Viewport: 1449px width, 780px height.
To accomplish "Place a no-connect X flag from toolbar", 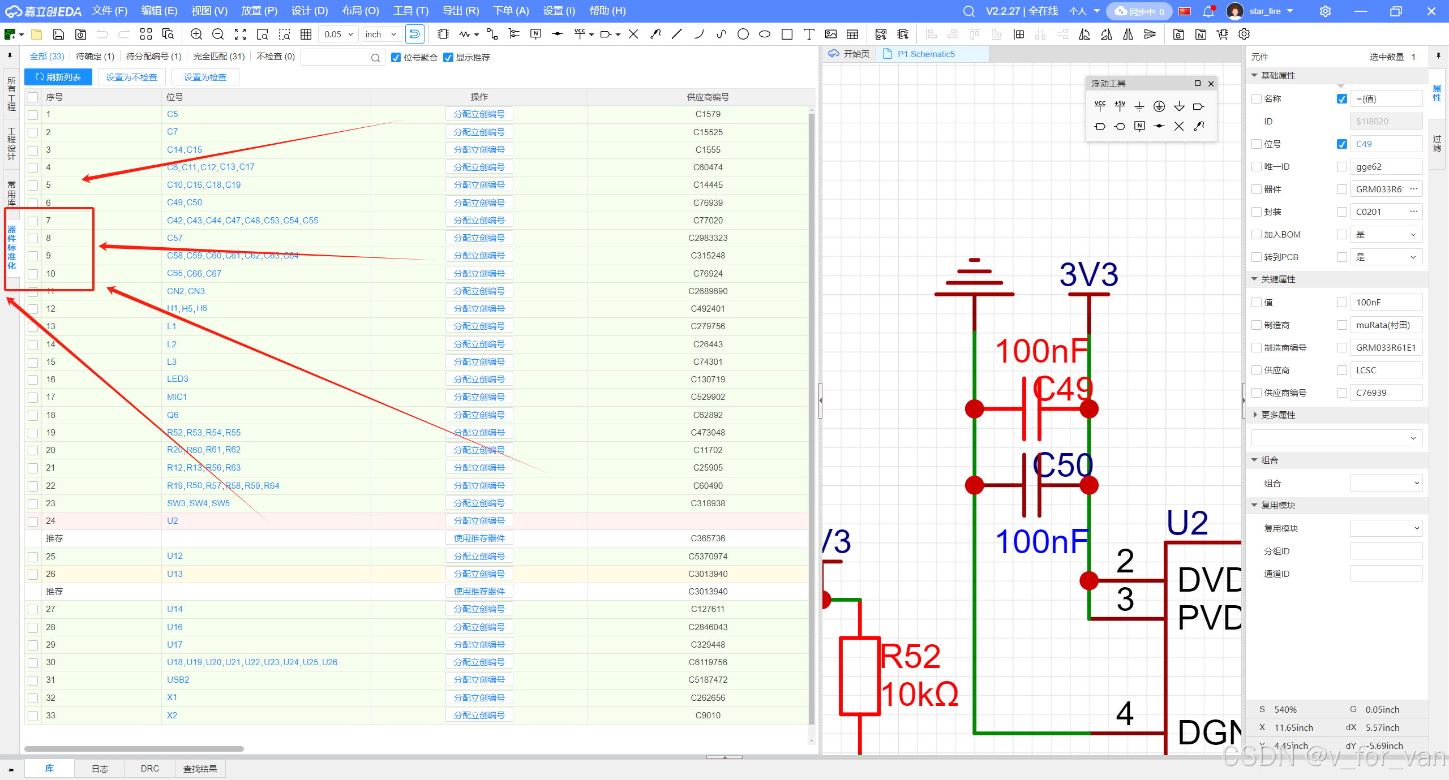I will tap(633, 35).
